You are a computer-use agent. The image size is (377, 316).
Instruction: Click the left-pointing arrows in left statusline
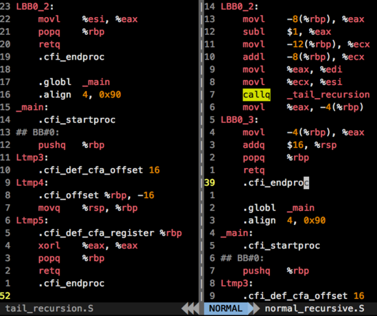[190, 308]
